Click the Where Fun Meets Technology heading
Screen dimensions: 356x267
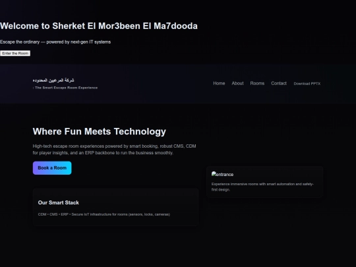[100, 131]
